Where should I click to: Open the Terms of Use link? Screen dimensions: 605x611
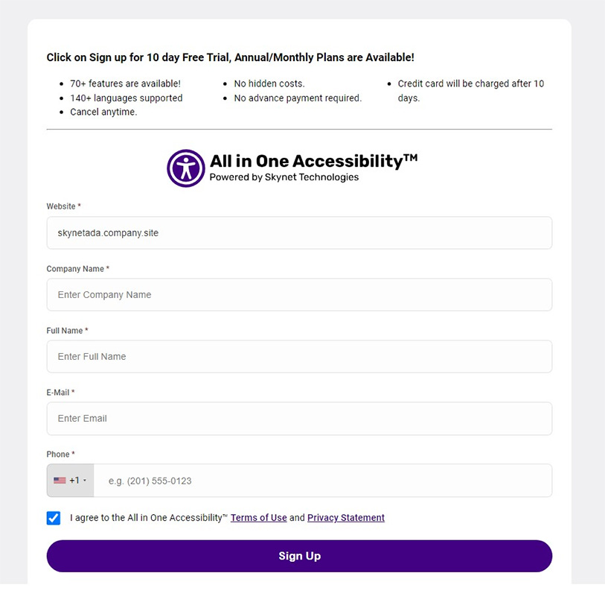pyautogui.click(x=258, y=518)
